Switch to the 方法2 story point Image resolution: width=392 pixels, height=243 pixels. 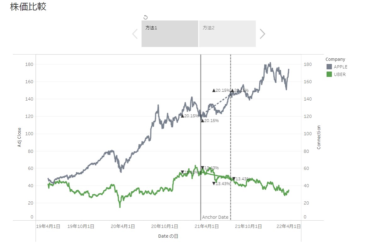(x=227, y=33)
